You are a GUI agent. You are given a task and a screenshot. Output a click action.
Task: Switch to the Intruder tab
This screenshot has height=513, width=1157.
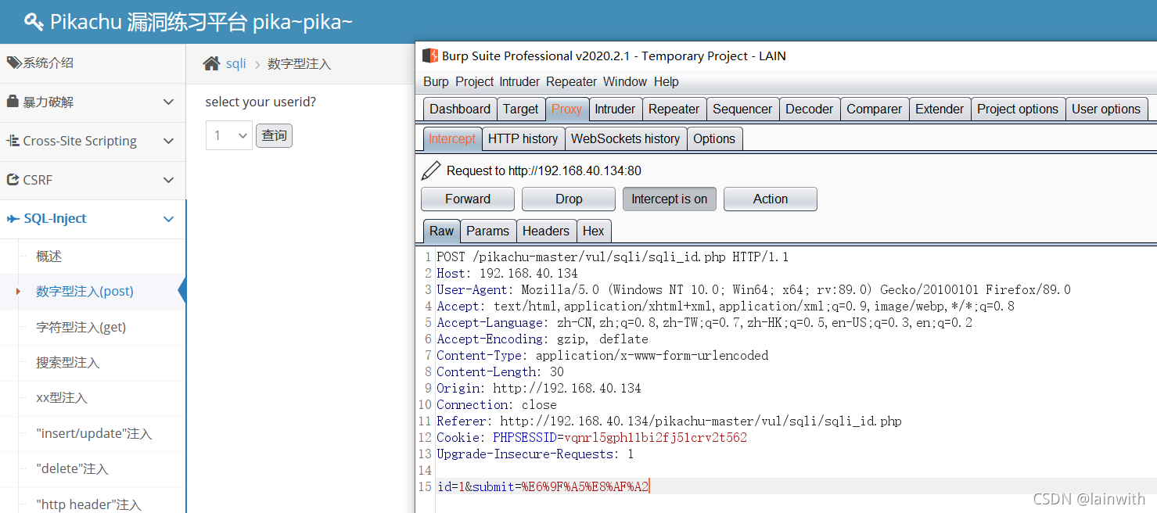615,109
